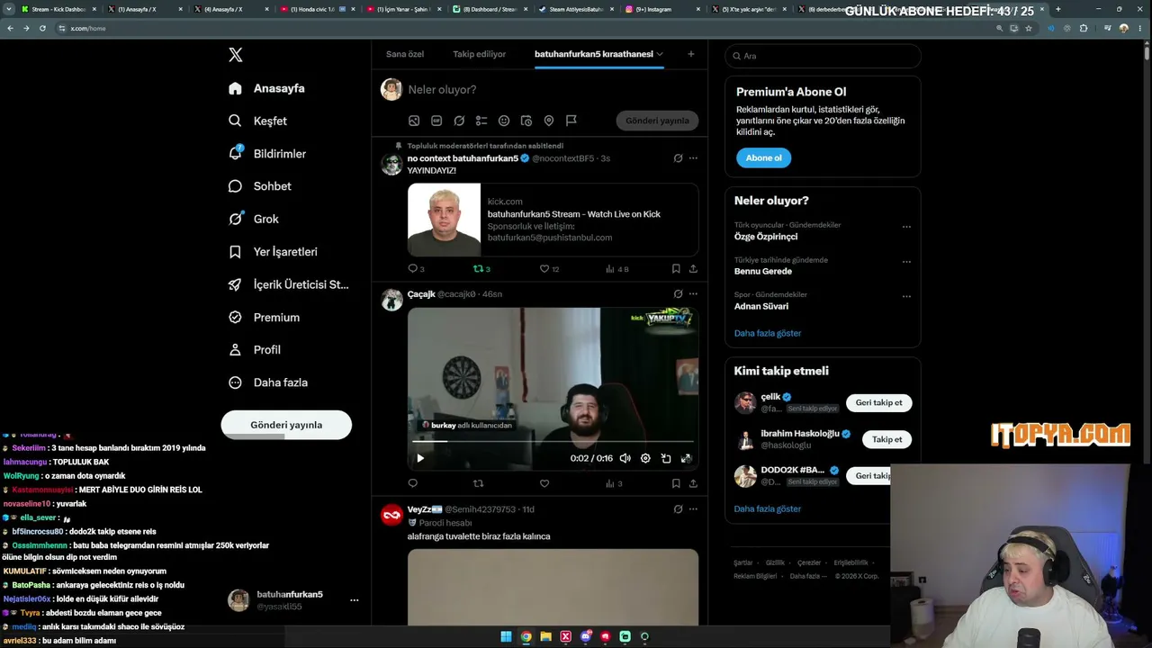This screenshot has height=648, width=1152.
Task: Open options for Özge Özpirinççi trend
Action: tap(906, 227)
